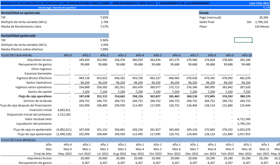Click the Inversión inicial value 4,802,811
This screenshot has height=165, width=280.
pyautogui.click(x=64, y=110)
